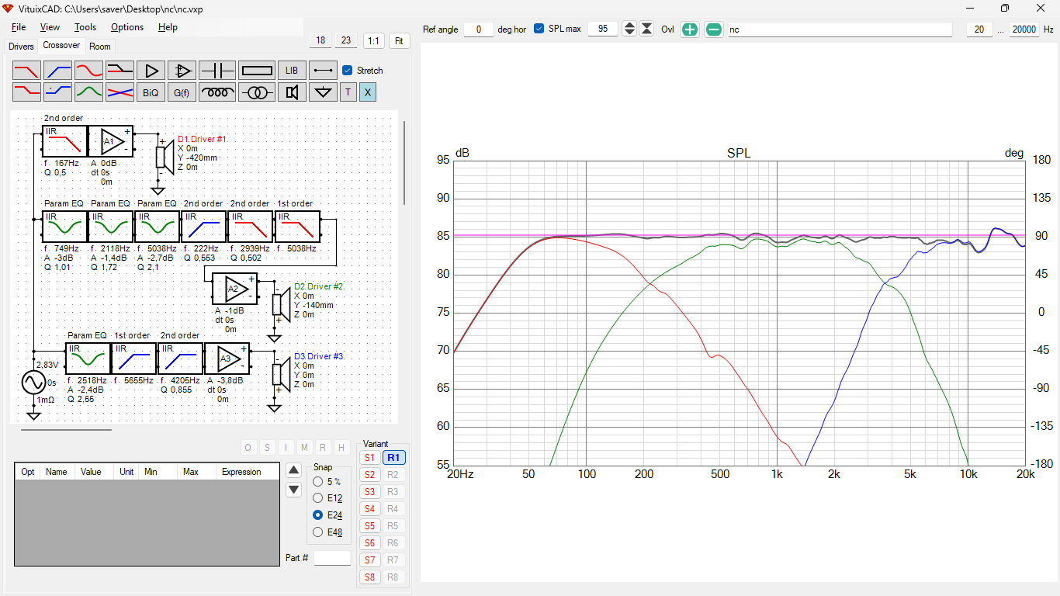
Task: Move parameter row down with down arrow
Action: [x=293, y=490]
